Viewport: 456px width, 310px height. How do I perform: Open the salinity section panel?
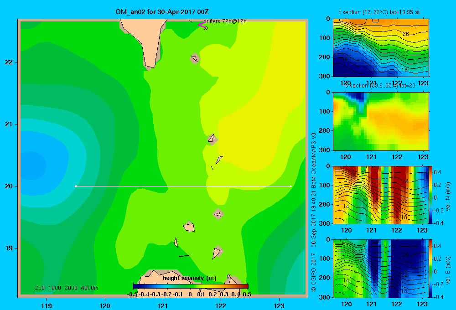(381, 121)
